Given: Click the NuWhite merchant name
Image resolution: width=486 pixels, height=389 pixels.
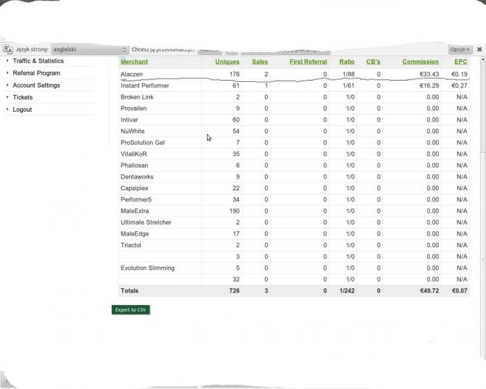Looking at the screenshot, I should 133,131.
